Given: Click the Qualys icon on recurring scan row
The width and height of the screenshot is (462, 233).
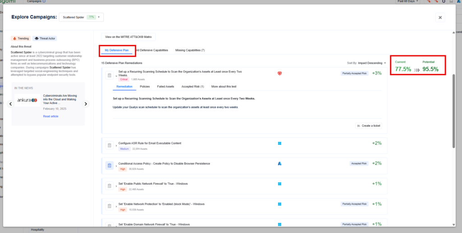Looking at the screenshot, I should coord(280,73).
